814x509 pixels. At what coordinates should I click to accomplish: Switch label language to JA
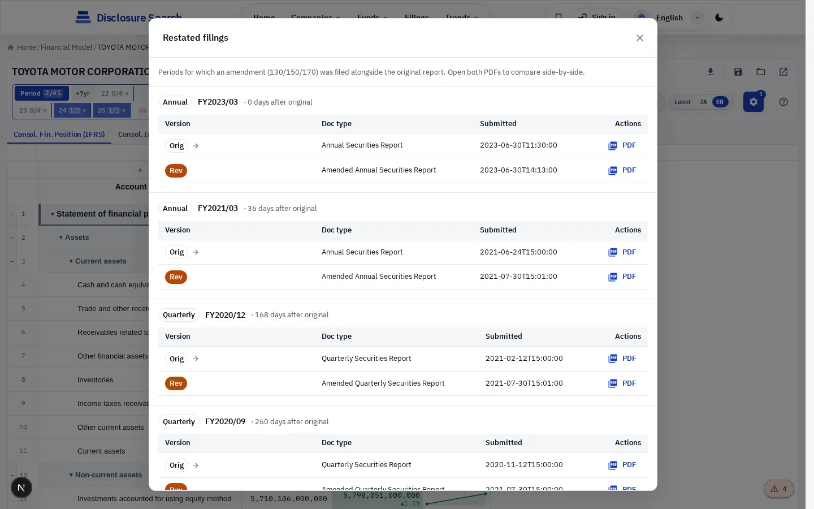pyautogui.click(x=703, y=102)
